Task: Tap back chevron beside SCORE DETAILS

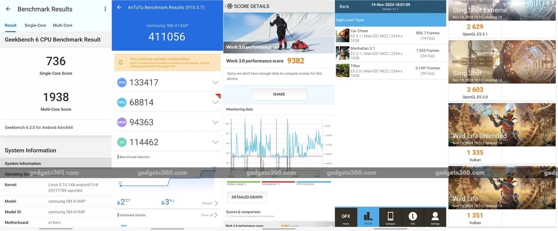Action: tap(226, 6)
